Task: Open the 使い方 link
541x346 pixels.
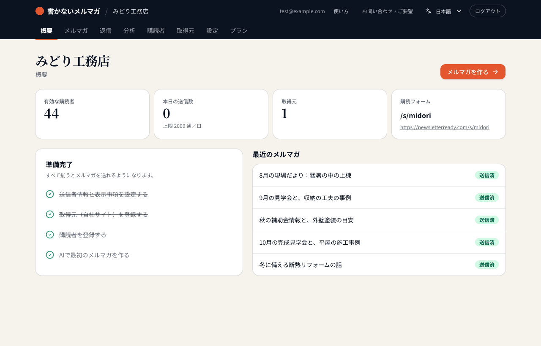Action: [x=341, y=11]
